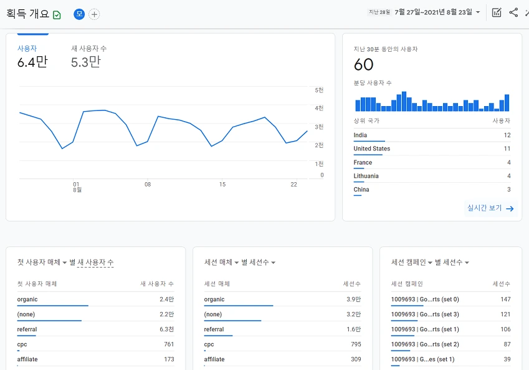Viewport: 529px width, 370px height.
Task: Click referral row showing 6.3천
Action: click(x=95, y=329)
